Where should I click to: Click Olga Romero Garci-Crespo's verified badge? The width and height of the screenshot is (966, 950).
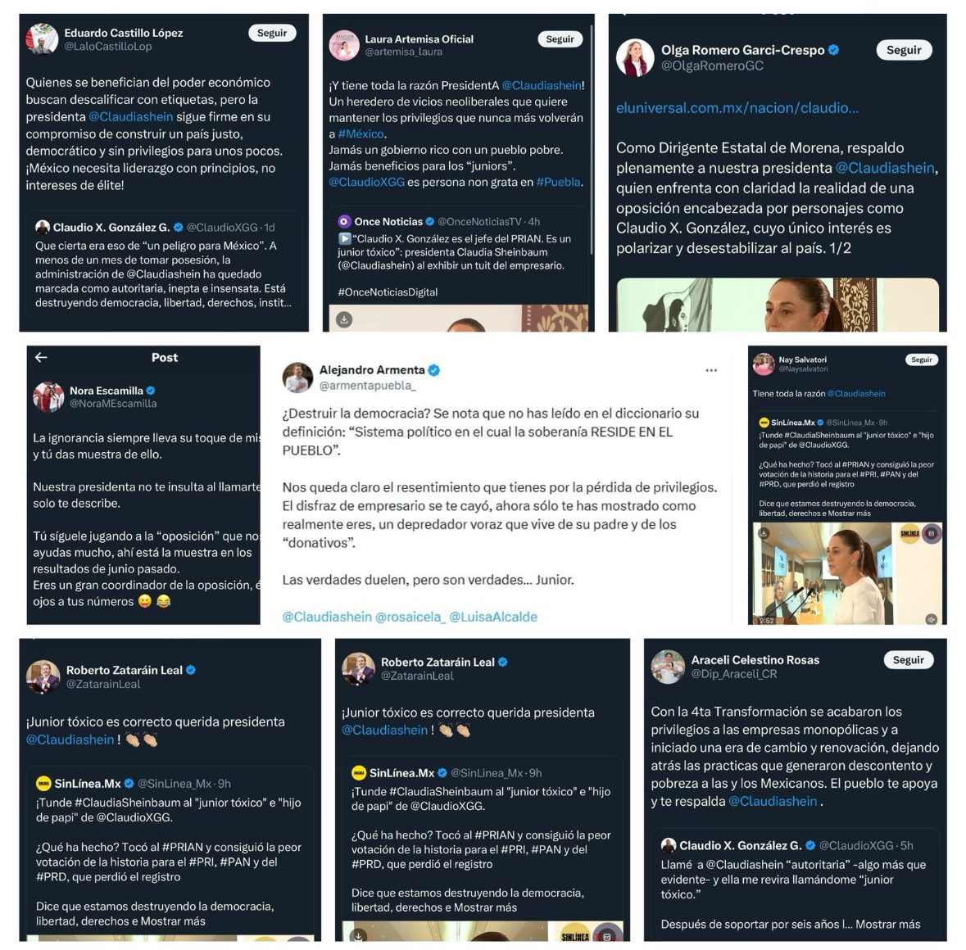pyautogui.click(x=833, y=50)
